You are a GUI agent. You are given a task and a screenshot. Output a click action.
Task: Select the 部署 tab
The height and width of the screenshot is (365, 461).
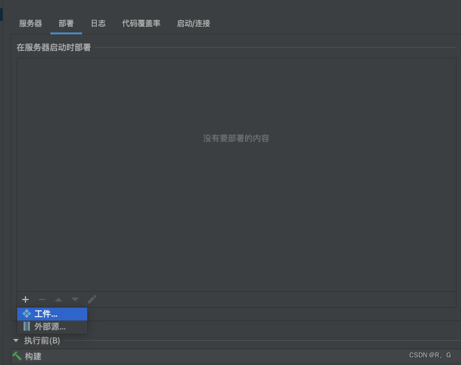click(x=66, y=24)
